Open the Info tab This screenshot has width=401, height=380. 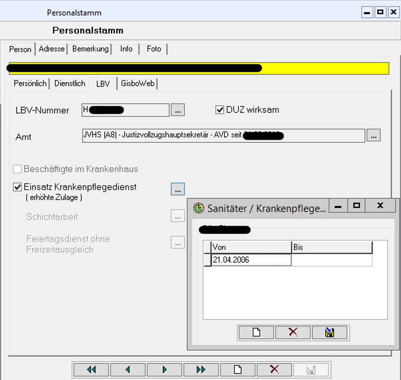point(126,49)
